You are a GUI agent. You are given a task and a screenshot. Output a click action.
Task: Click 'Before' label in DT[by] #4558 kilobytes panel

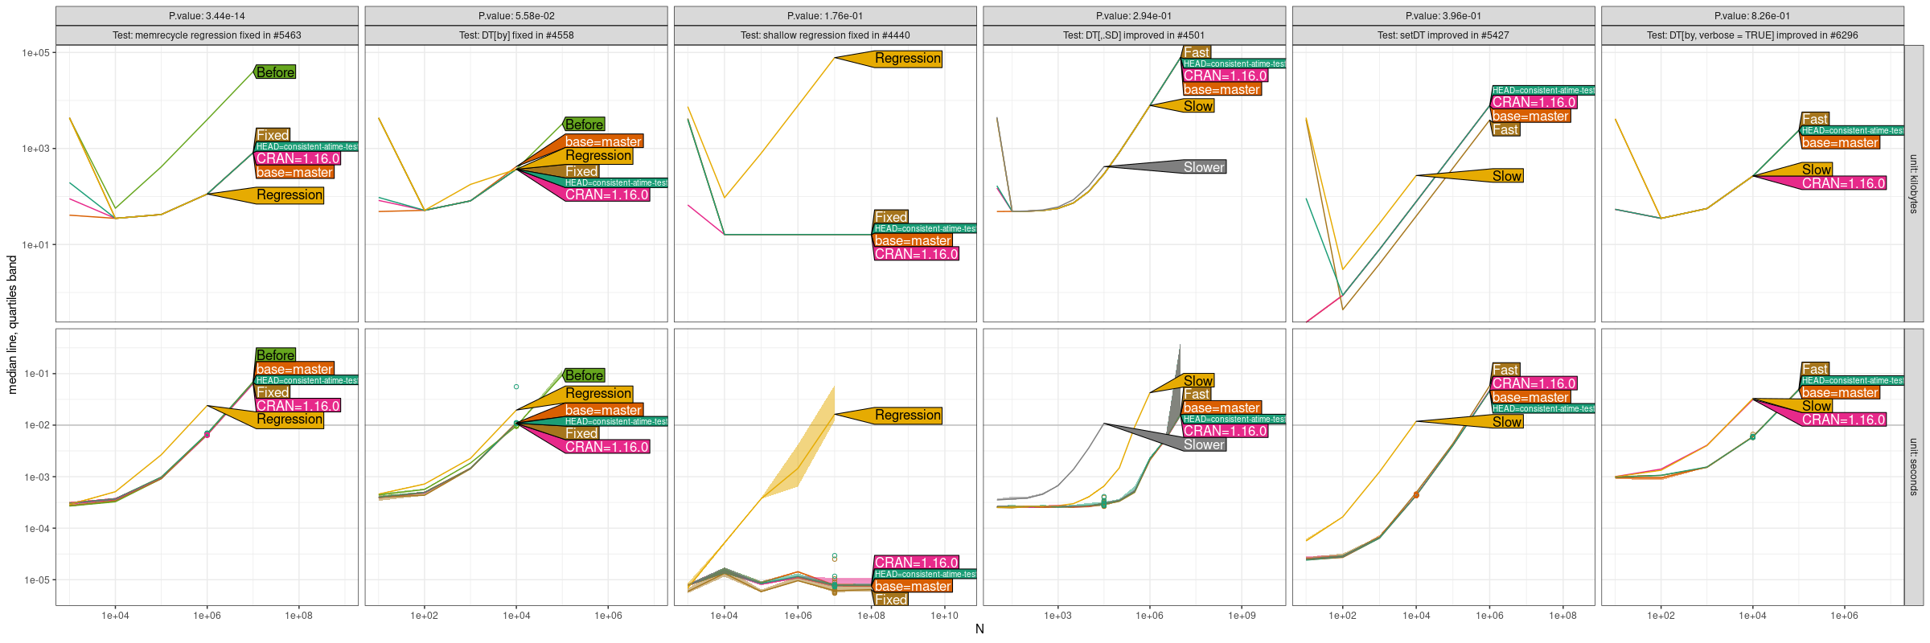[585, 125]
